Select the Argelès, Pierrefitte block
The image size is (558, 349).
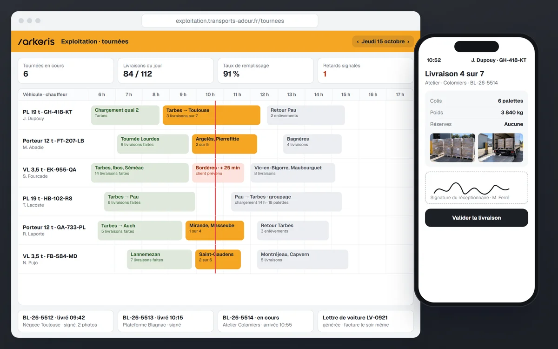click(x=225, y=144)
